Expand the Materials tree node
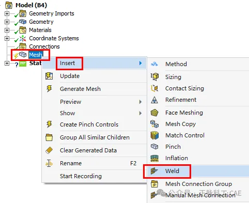This screenshot has height=203, width=249. pos(7,30)
